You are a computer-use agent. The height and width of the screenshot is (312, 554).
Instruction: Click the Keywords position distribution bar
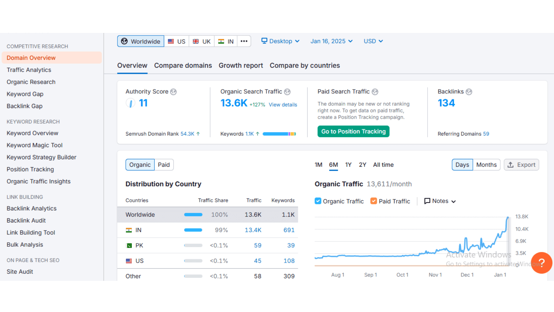tap(279, 134)
